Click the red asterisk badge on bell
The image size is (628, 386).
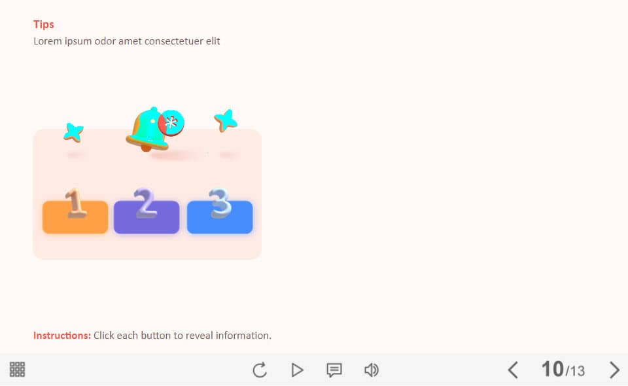point(171,123)
